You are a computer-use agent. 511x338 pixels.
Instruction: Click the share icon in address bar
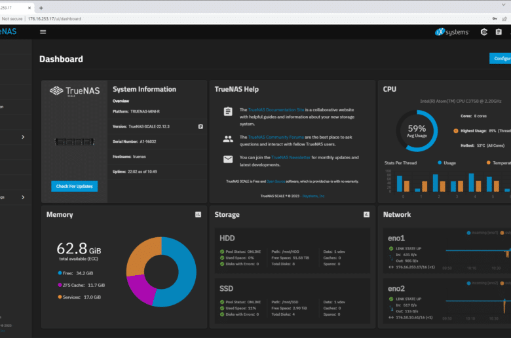504,19
